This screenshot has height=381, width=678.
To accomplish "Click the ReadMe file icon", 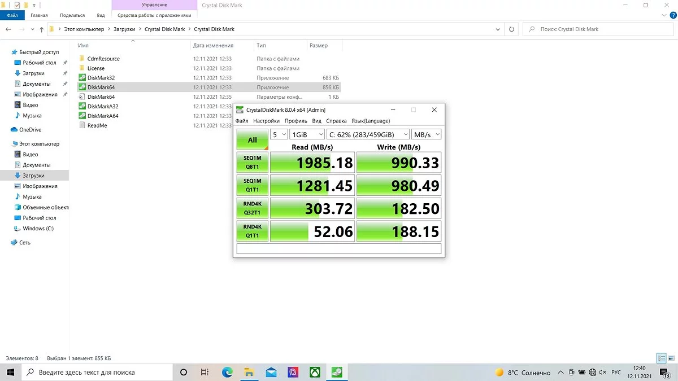I will point(82,125).
